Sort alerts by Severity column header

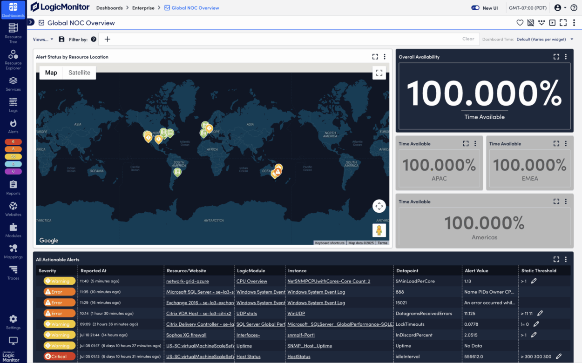click(x=47, y=270)
